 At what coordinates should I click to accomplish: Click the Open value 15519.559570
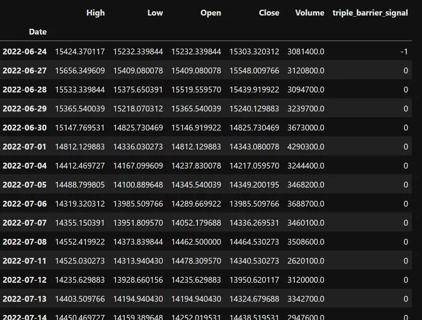click(196, 90)
